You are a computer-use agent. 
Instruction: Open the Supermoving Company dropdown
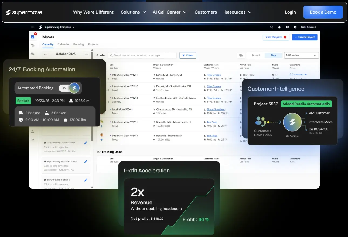click(x=57, y=27)
